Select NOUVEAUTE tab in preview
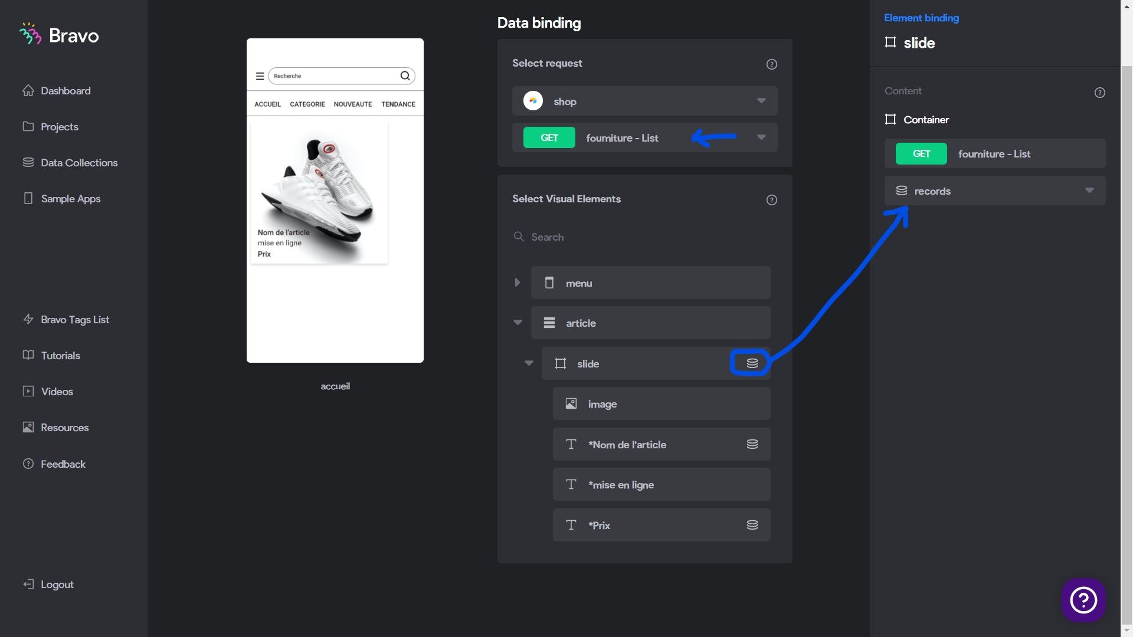Image resolution: width=1133 pixels, height=637 pixels. tap(353, 104)
